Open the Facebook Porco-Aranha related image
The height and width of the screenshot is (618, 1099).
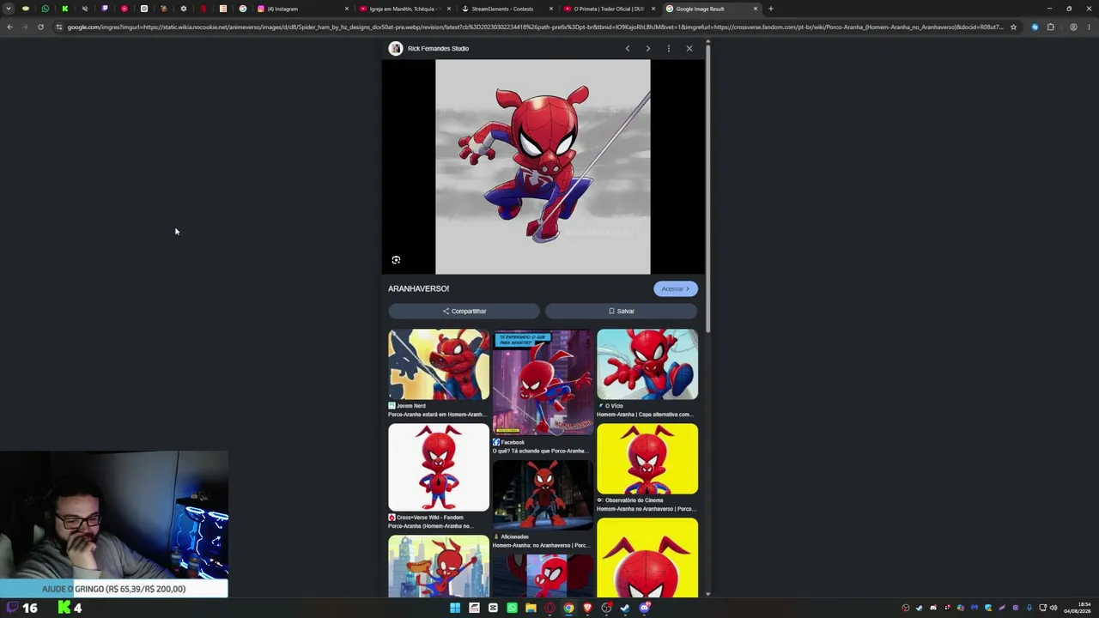543,382
